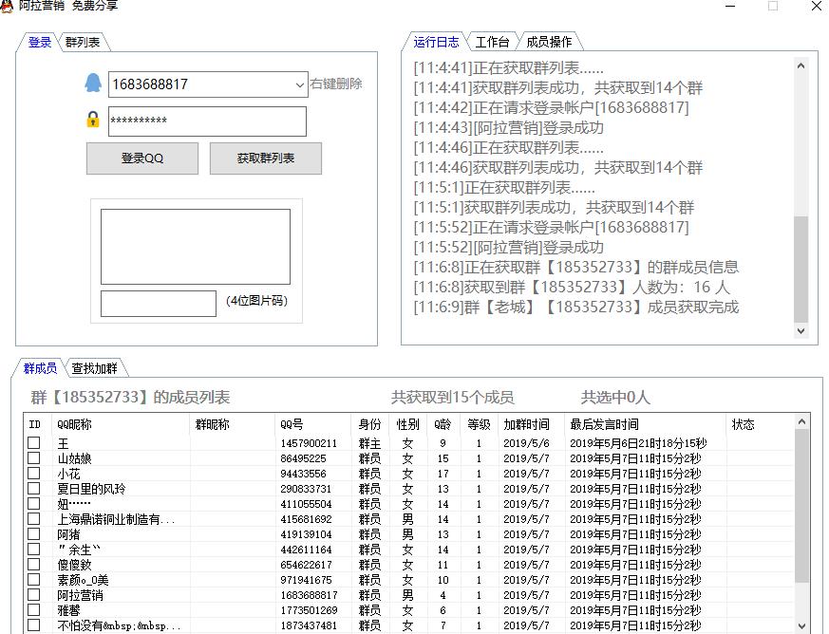Screen dimensions: 829x634
Task: Click the 身份 column header
Action: coord(369,424)
